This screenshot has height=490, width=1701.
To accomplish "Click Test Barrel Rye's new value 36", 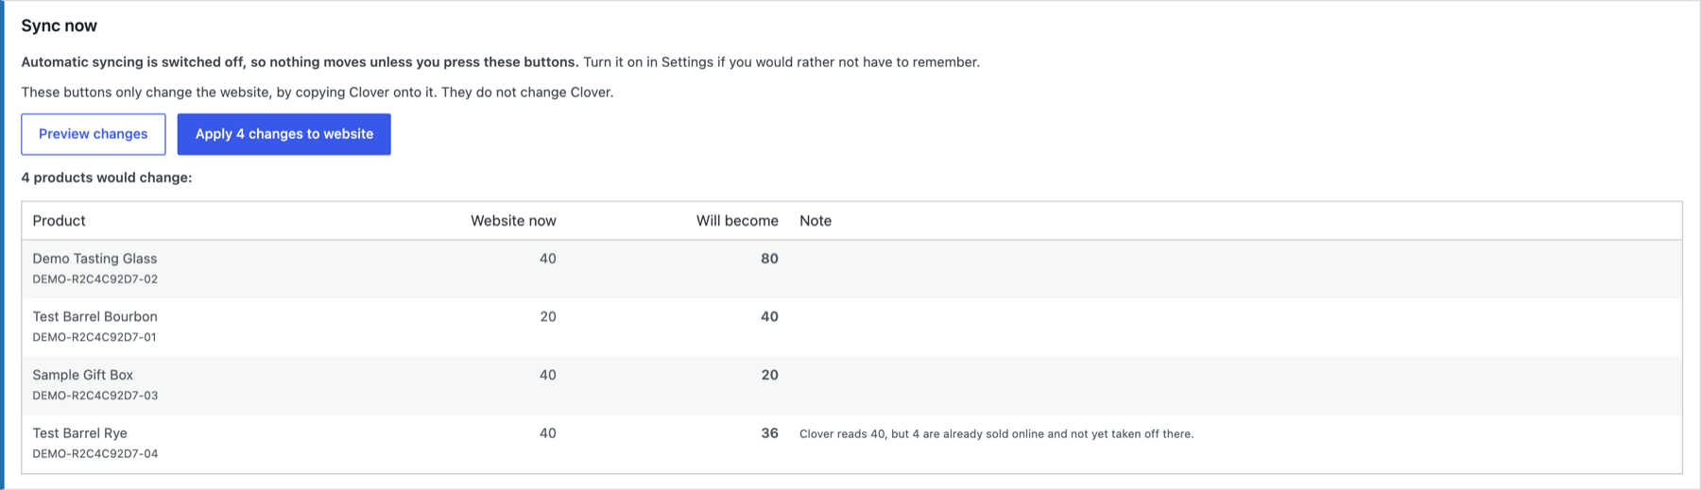I will (x=769, y=433).
